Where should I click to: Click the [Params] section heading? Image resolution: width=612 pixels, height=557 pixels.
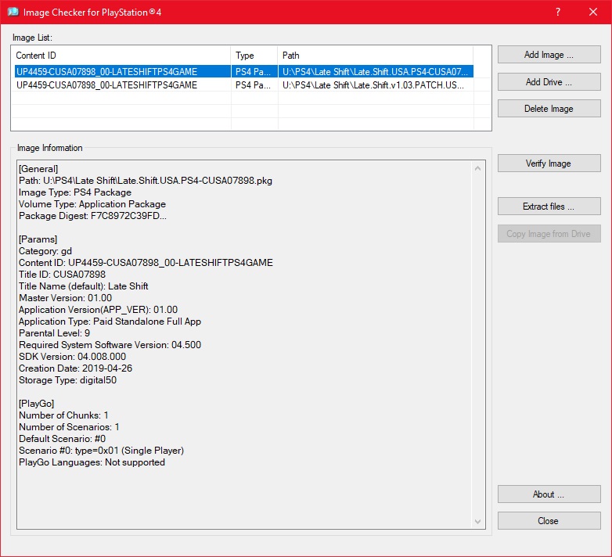point(38,239)
